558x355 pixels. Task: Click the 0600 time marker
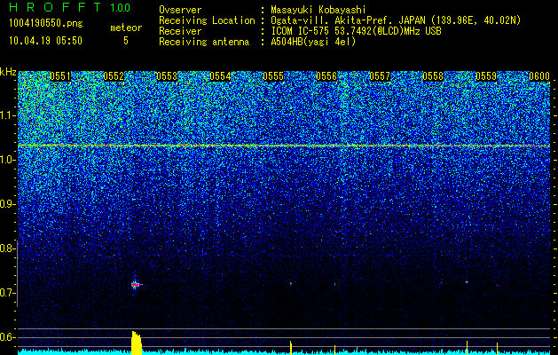coord(539,76)
